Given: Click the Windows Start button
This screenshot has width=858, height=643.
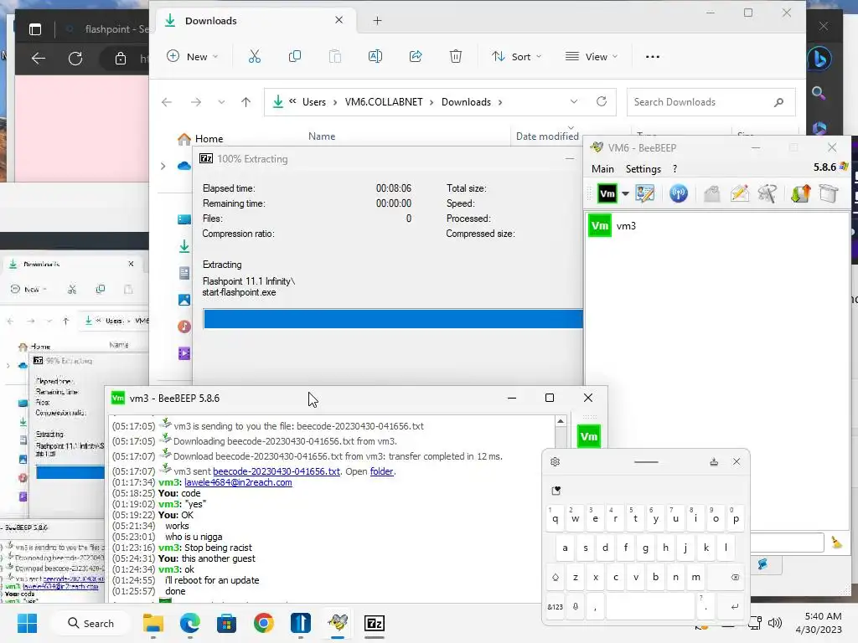Looking at the screenshot, I should coord(27,623).
